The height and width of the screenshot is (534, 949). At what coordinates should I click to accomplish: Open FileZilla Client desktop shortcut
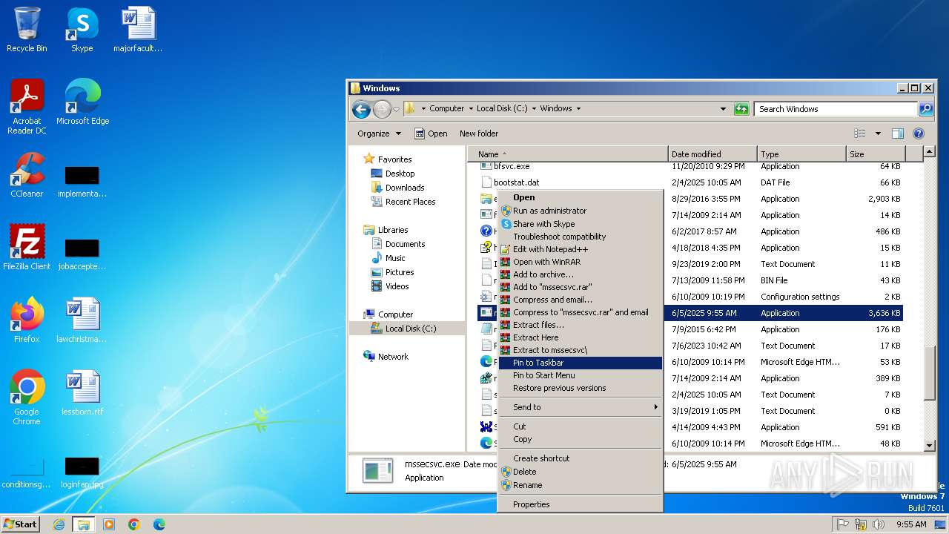pyautogui.click(x=27, y=247)
